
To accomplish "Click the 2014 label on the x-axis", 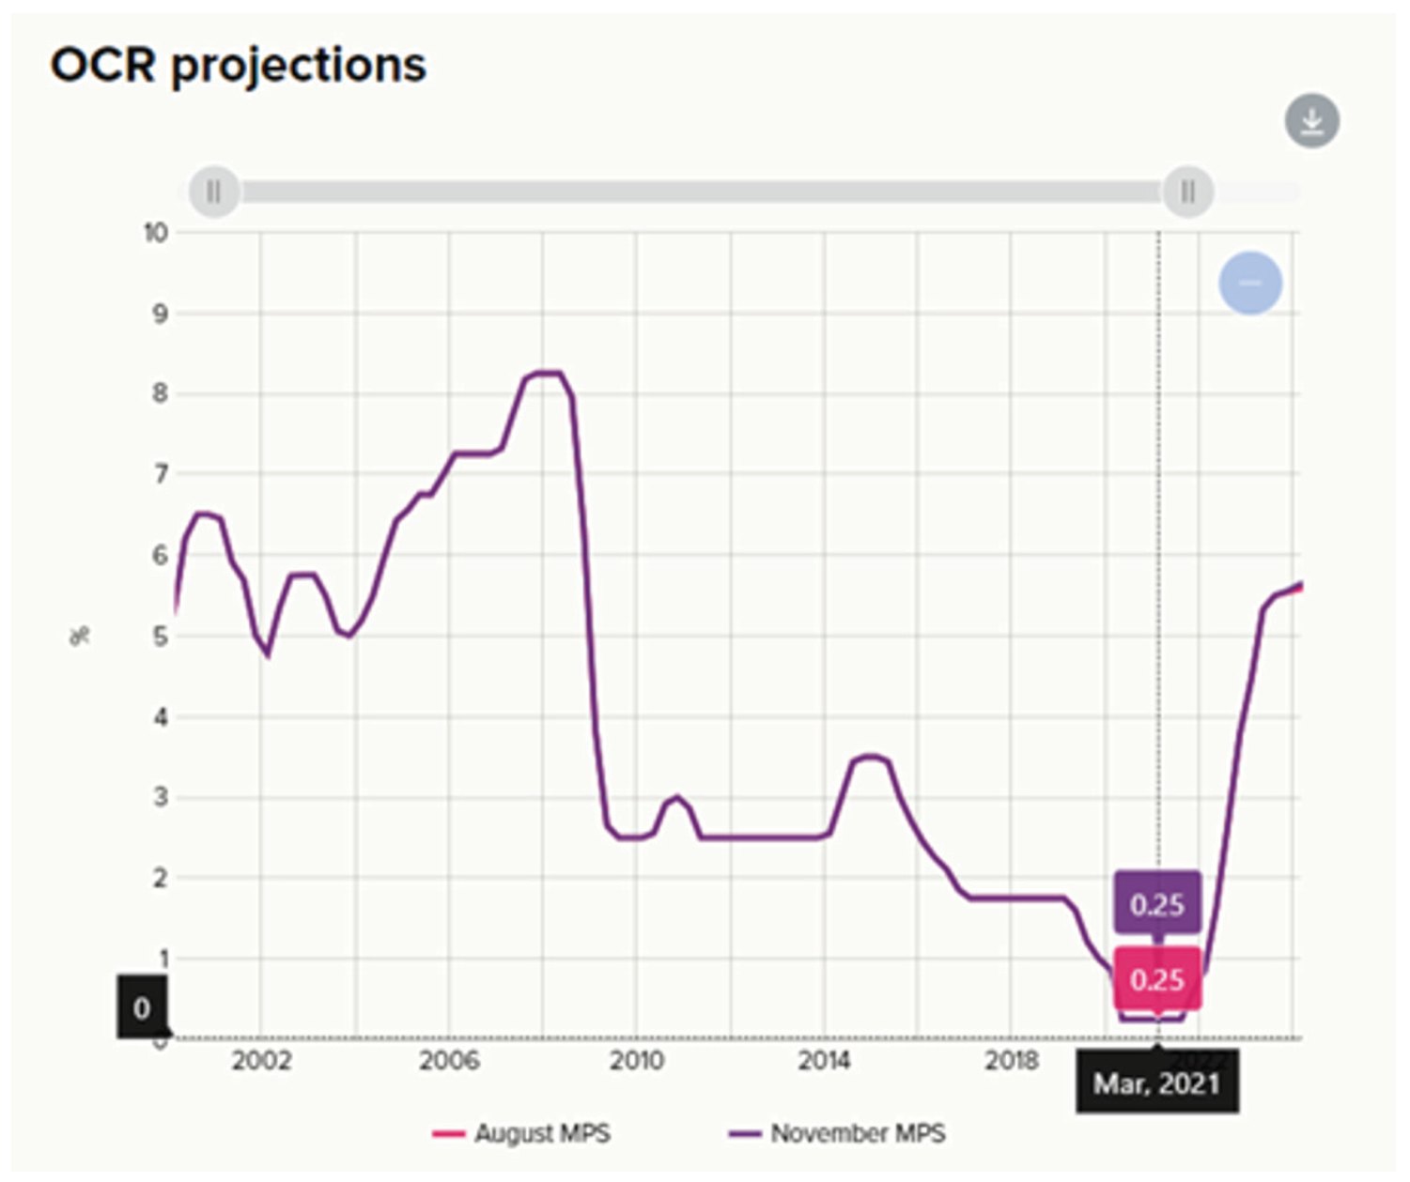I will (824, 1061).
